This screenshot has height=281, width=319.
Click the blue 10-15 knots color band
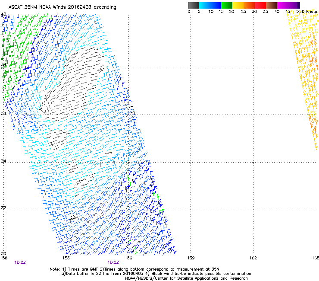coord(216,5)
